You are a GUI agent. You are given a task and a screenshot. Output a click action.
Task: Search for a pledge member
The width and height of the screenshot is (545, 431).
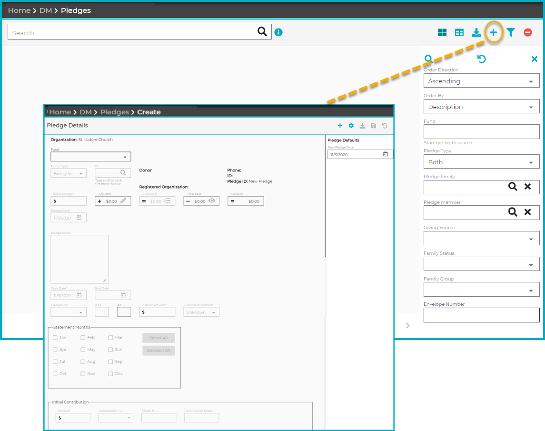513,212
